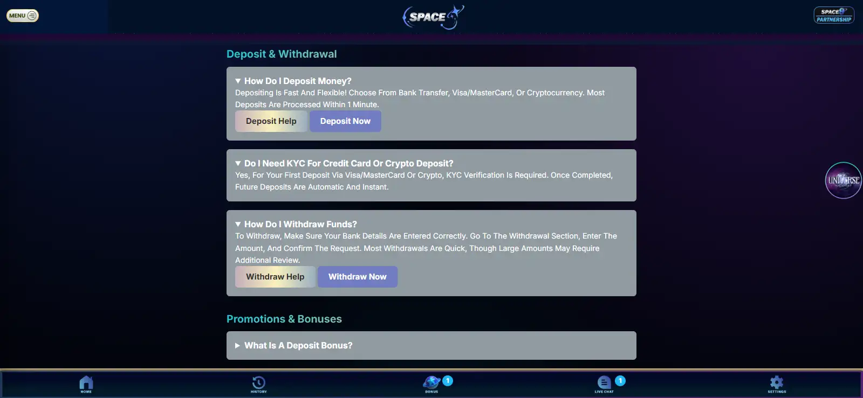Go to Home in bottom bar
This screenshot has width=863, height=398.
pos(86,385)
